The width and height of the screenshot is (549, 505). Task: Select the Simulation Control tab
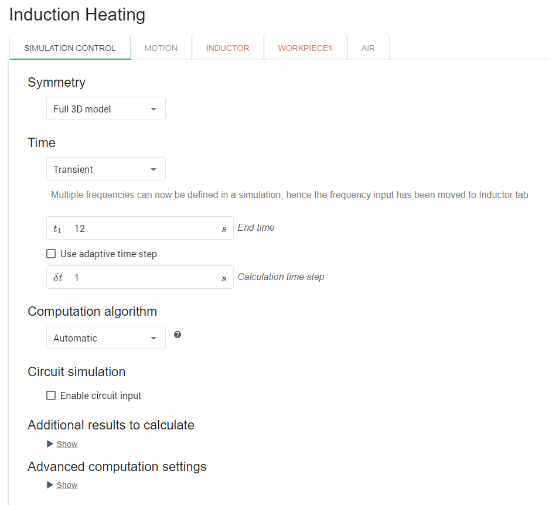pos(70,48)
